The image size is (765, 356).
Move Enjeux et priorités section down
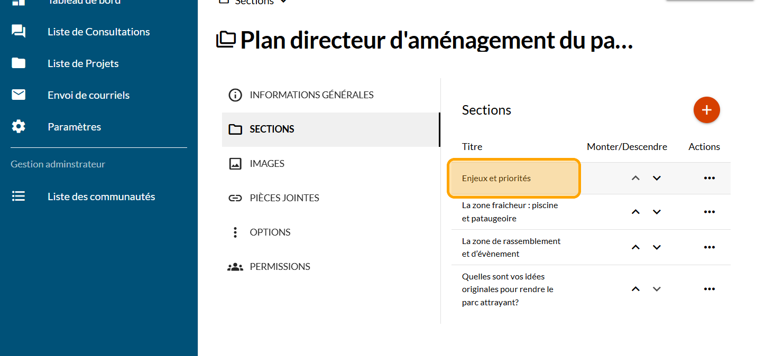657,178
